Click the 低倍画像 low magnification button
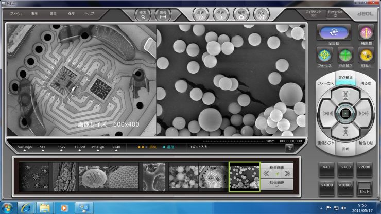 [277, 184]
